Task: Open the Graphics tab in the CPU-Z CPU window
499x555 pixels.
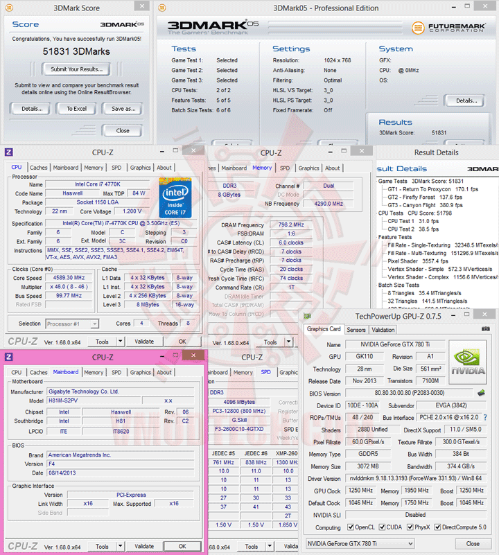Action: pos(140,168)
